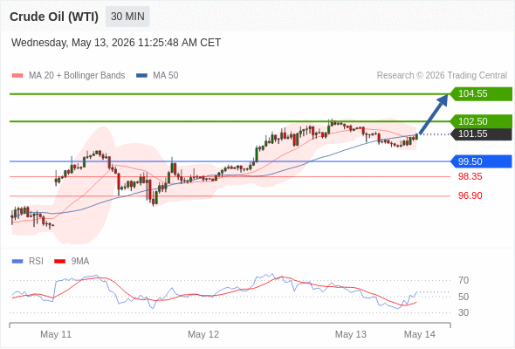Click the 101.55 current price tag

tap(481, 134)
